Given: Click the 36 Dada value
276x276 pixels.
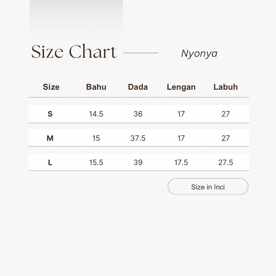Looking at the screenshot, I should (x=138, y=114).
